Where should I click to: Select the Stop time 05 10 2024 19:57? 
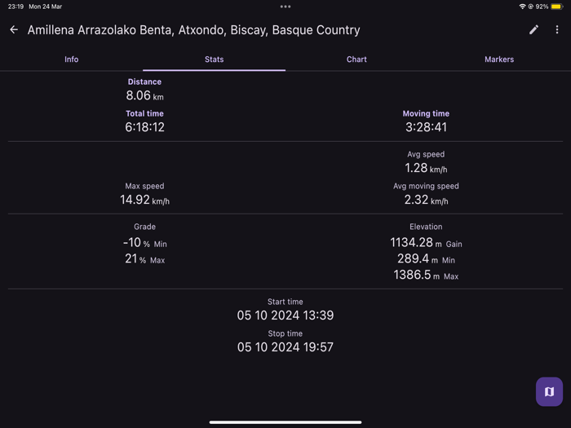tap(285, 346)
